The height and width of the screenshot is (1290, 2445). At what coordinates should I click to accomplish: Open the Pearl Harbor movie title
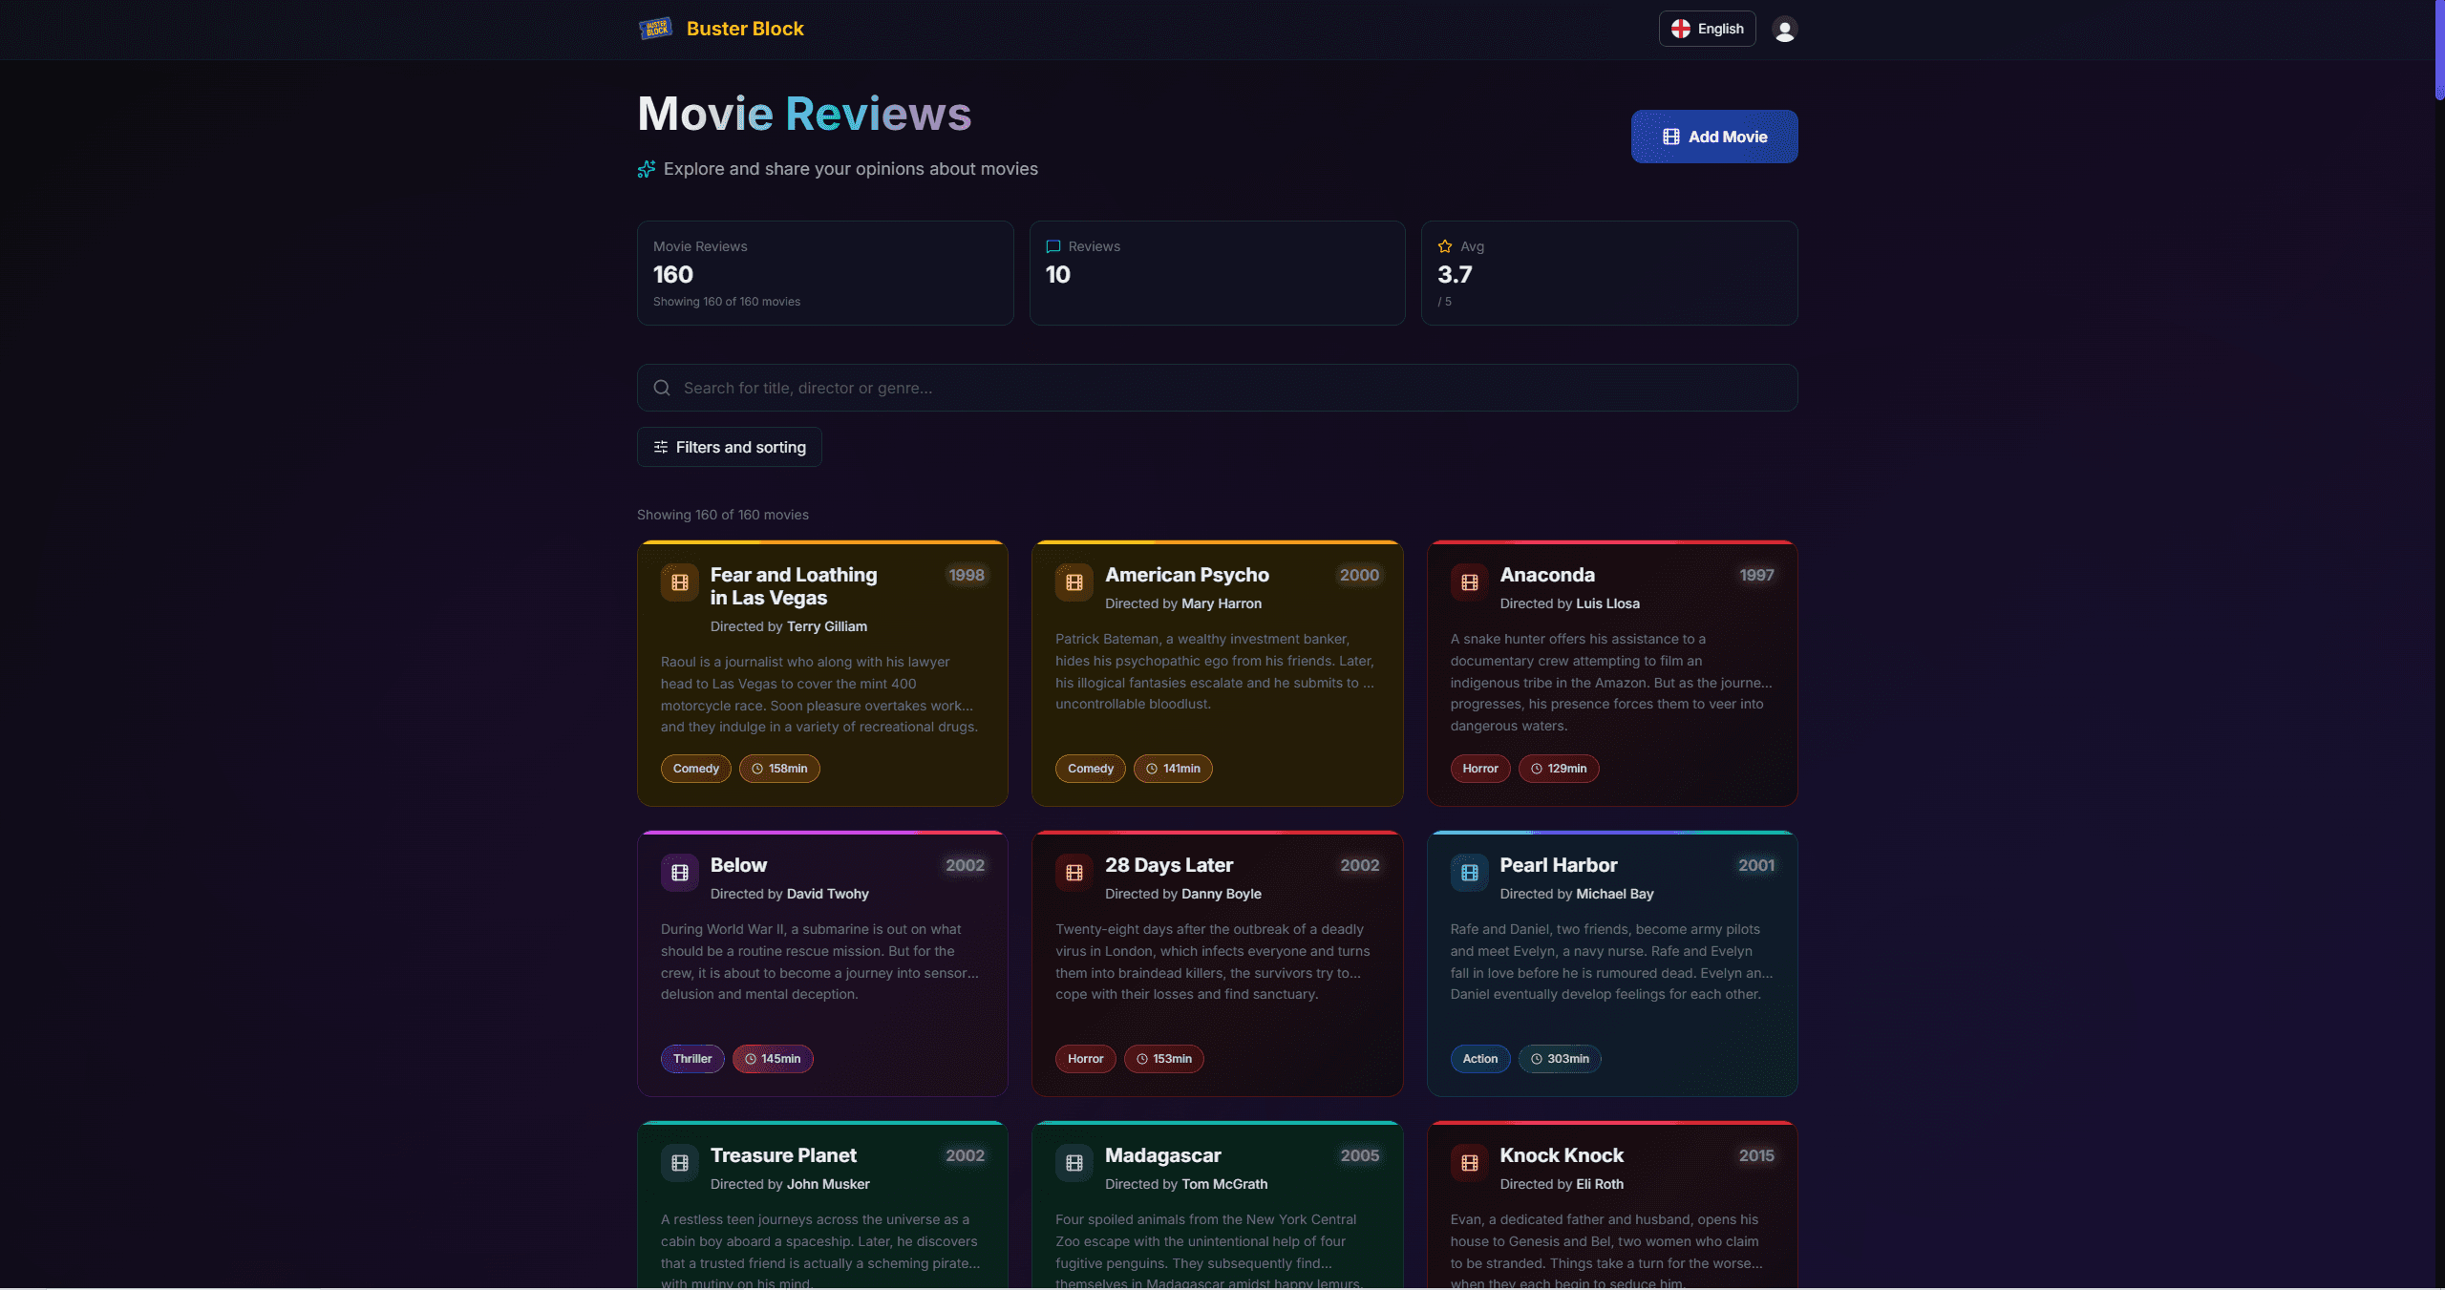pos(1559,865)
